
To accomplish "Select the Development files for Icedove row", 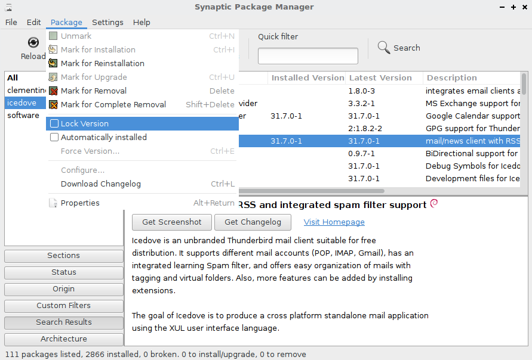I will pos(379,179).
